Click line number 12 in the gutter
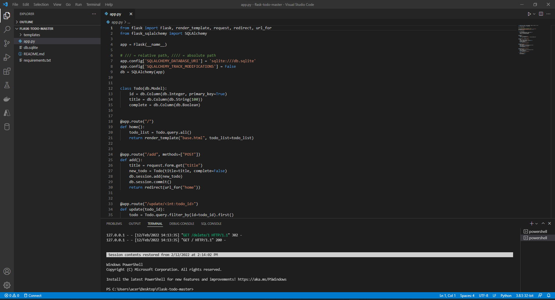 (110, 88)
